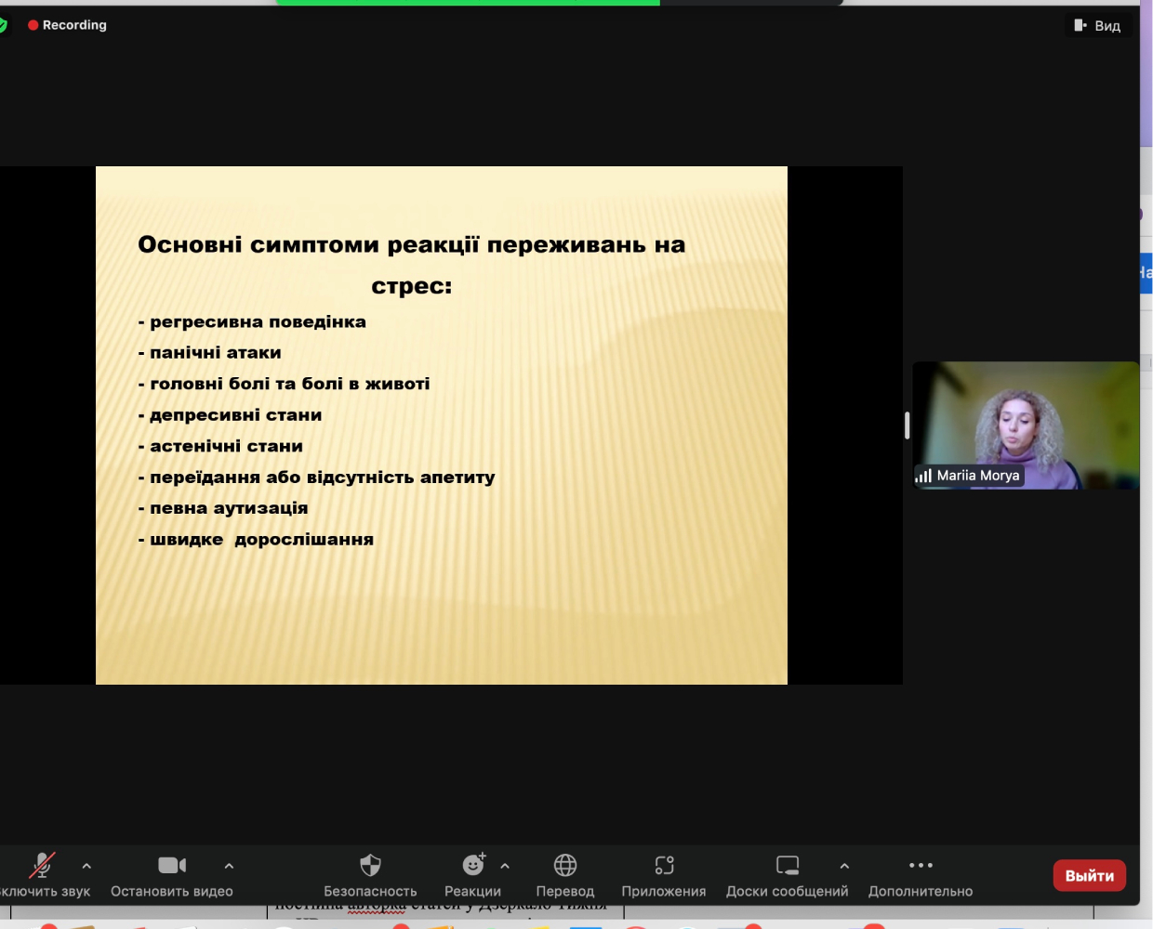
Task: Open Доски сообщений whiteboard icon
Action: click(788, 866)
